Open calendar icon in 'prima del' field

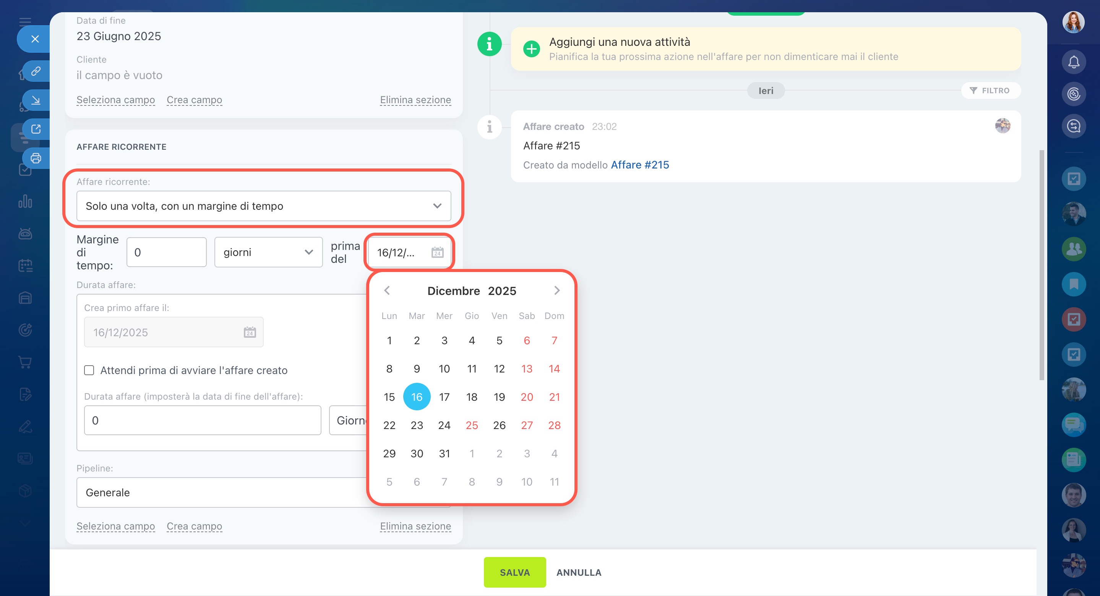tap(437, 252)
